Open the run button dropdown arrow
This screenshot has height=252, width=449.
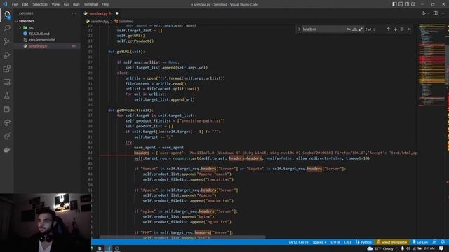[429, 13]
